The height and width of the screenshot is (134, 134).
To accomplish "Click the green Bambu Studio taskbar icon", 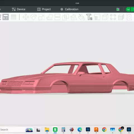I will [55, 130].
